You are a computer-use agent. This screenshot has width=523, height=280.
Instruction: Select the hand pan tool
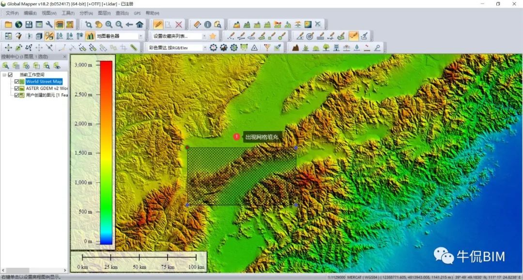click(98, 24)
